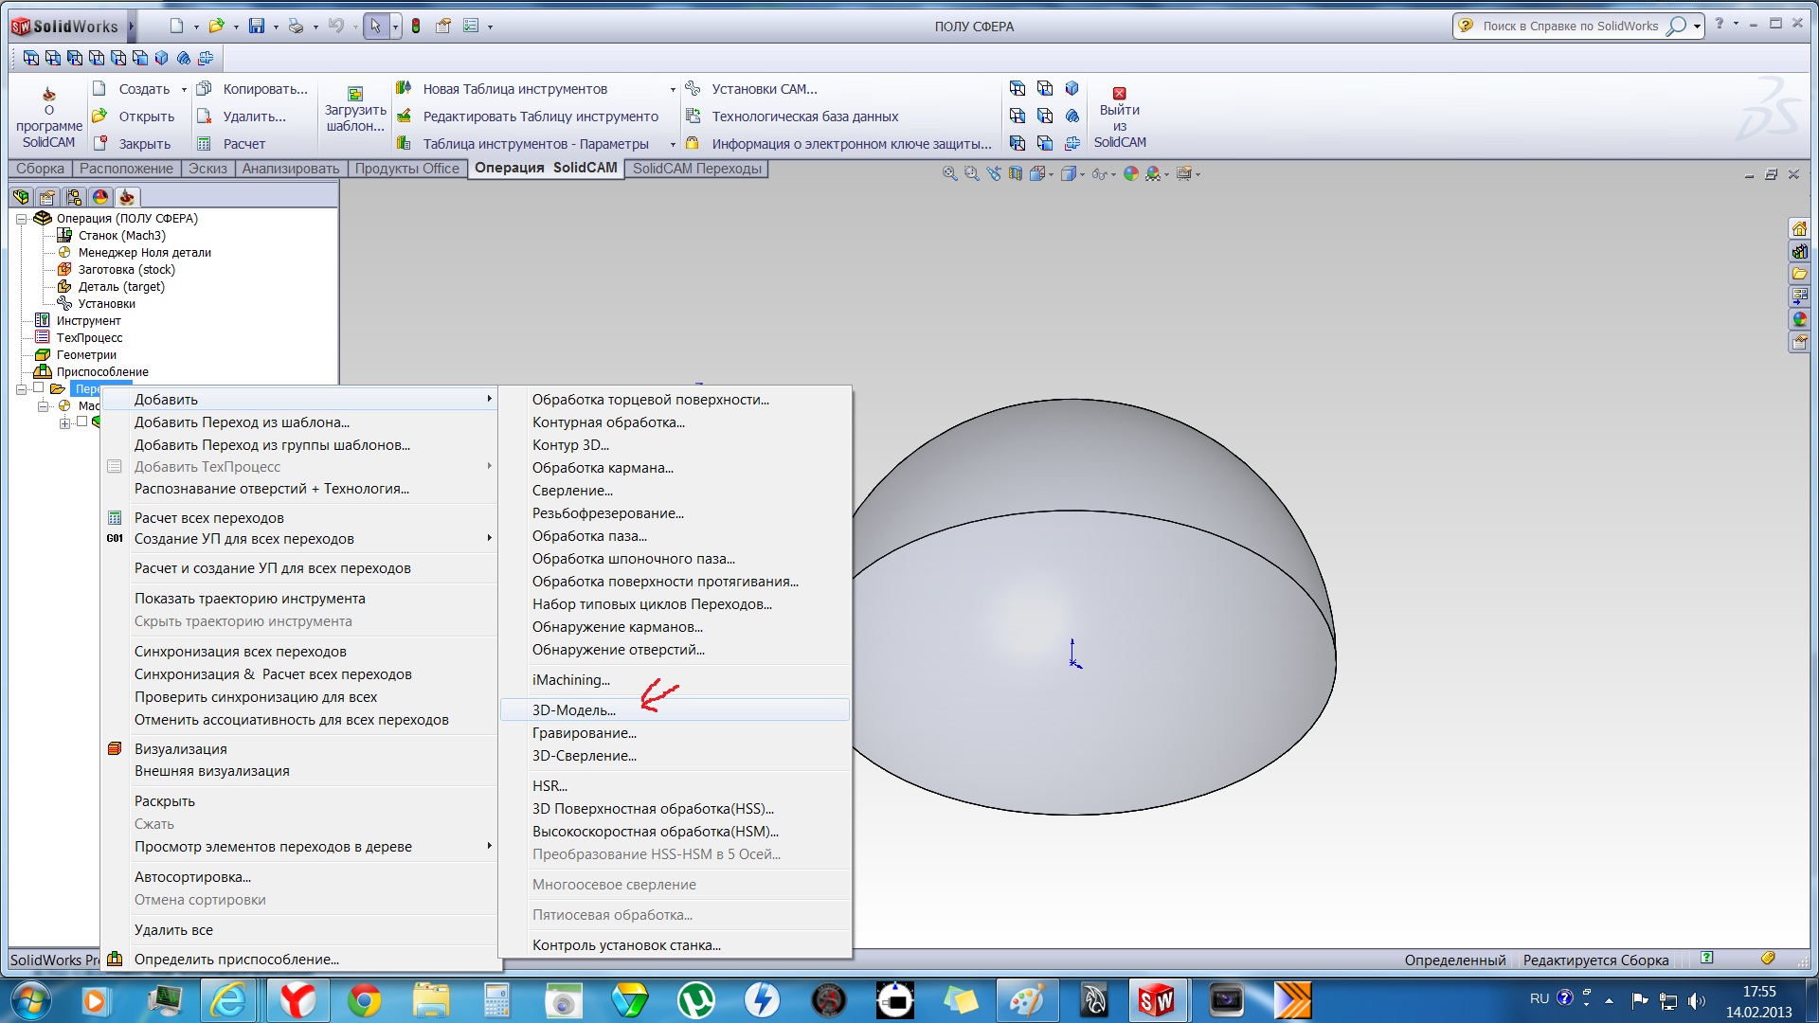The height and width of the screenshot is (1023, 1819).
Task: Open the Display Manager color ball tab
Action: point(100,197)
